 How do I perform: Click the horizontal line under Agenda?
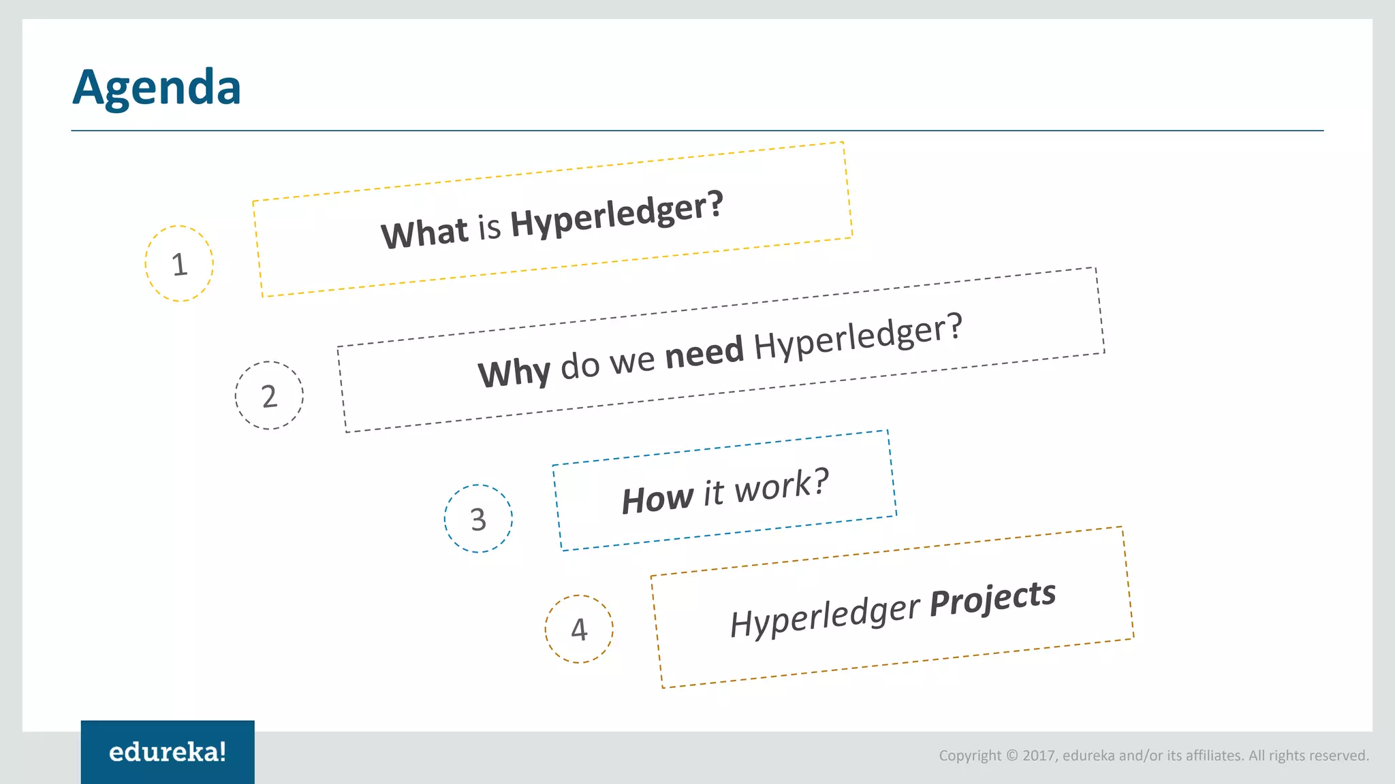point(697,131)
